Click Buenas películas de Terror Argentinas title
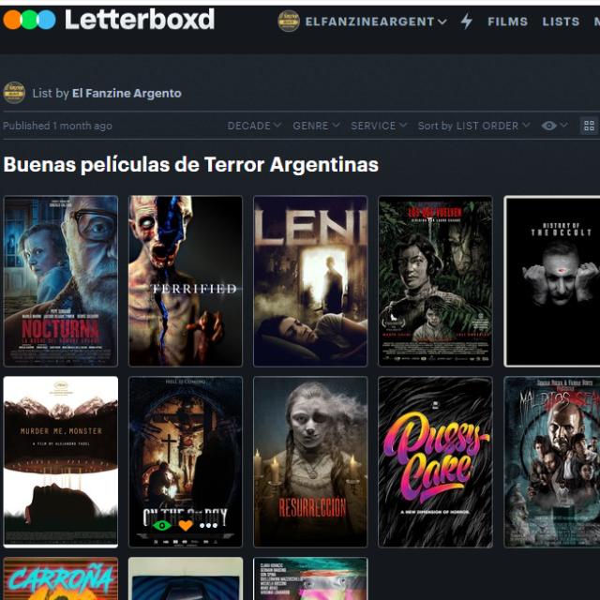 [x=191, y=165]
